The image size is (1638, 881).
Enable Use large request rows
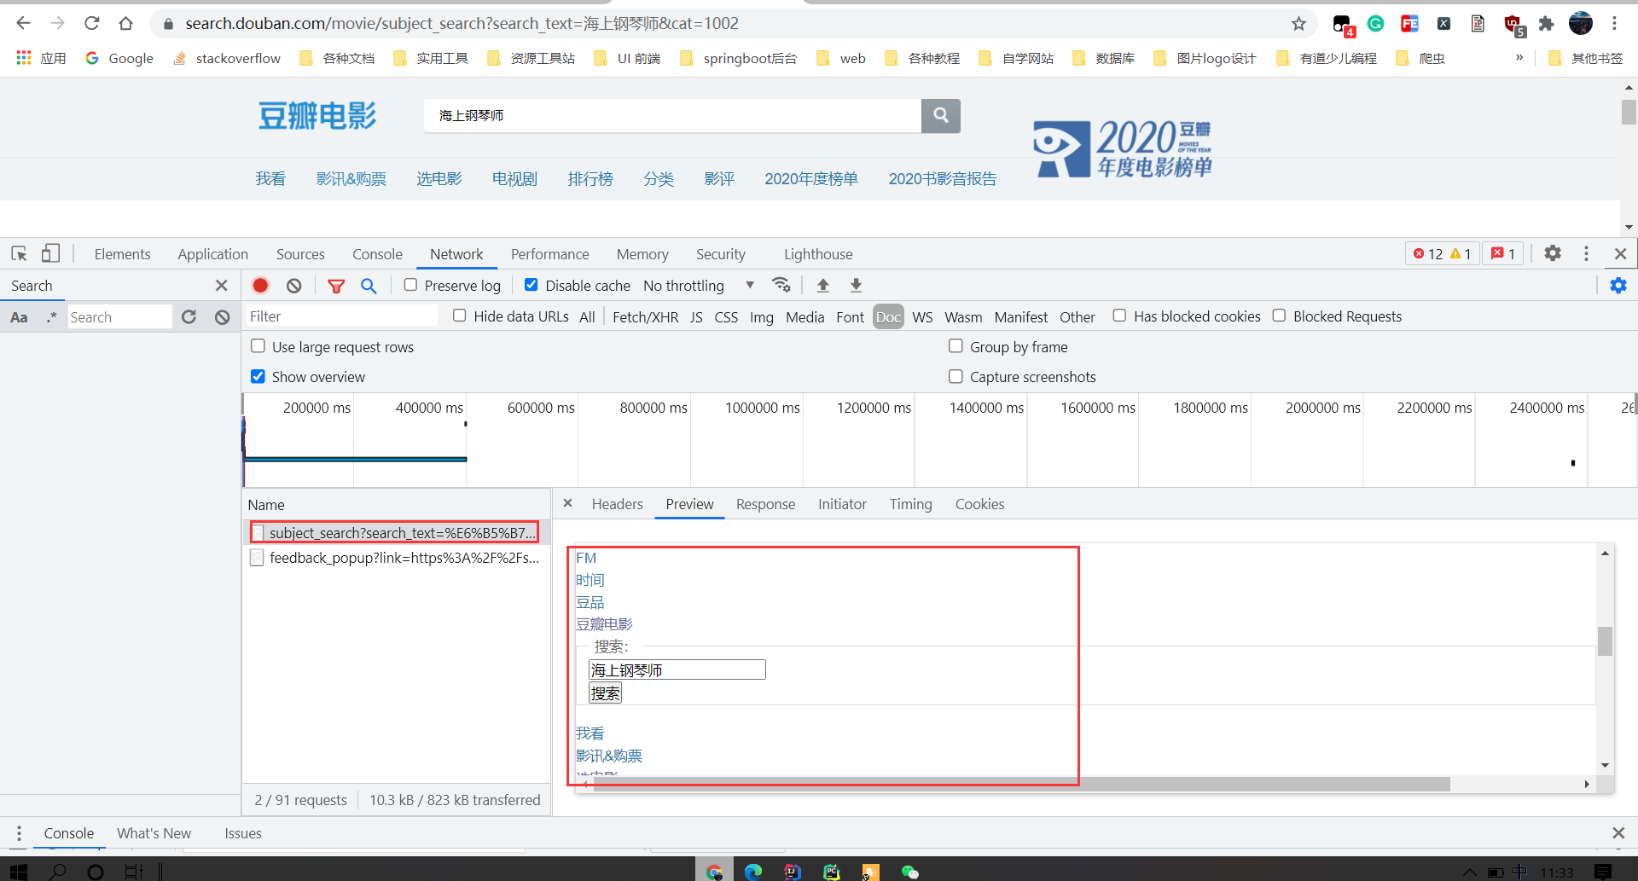click(258, 346)
